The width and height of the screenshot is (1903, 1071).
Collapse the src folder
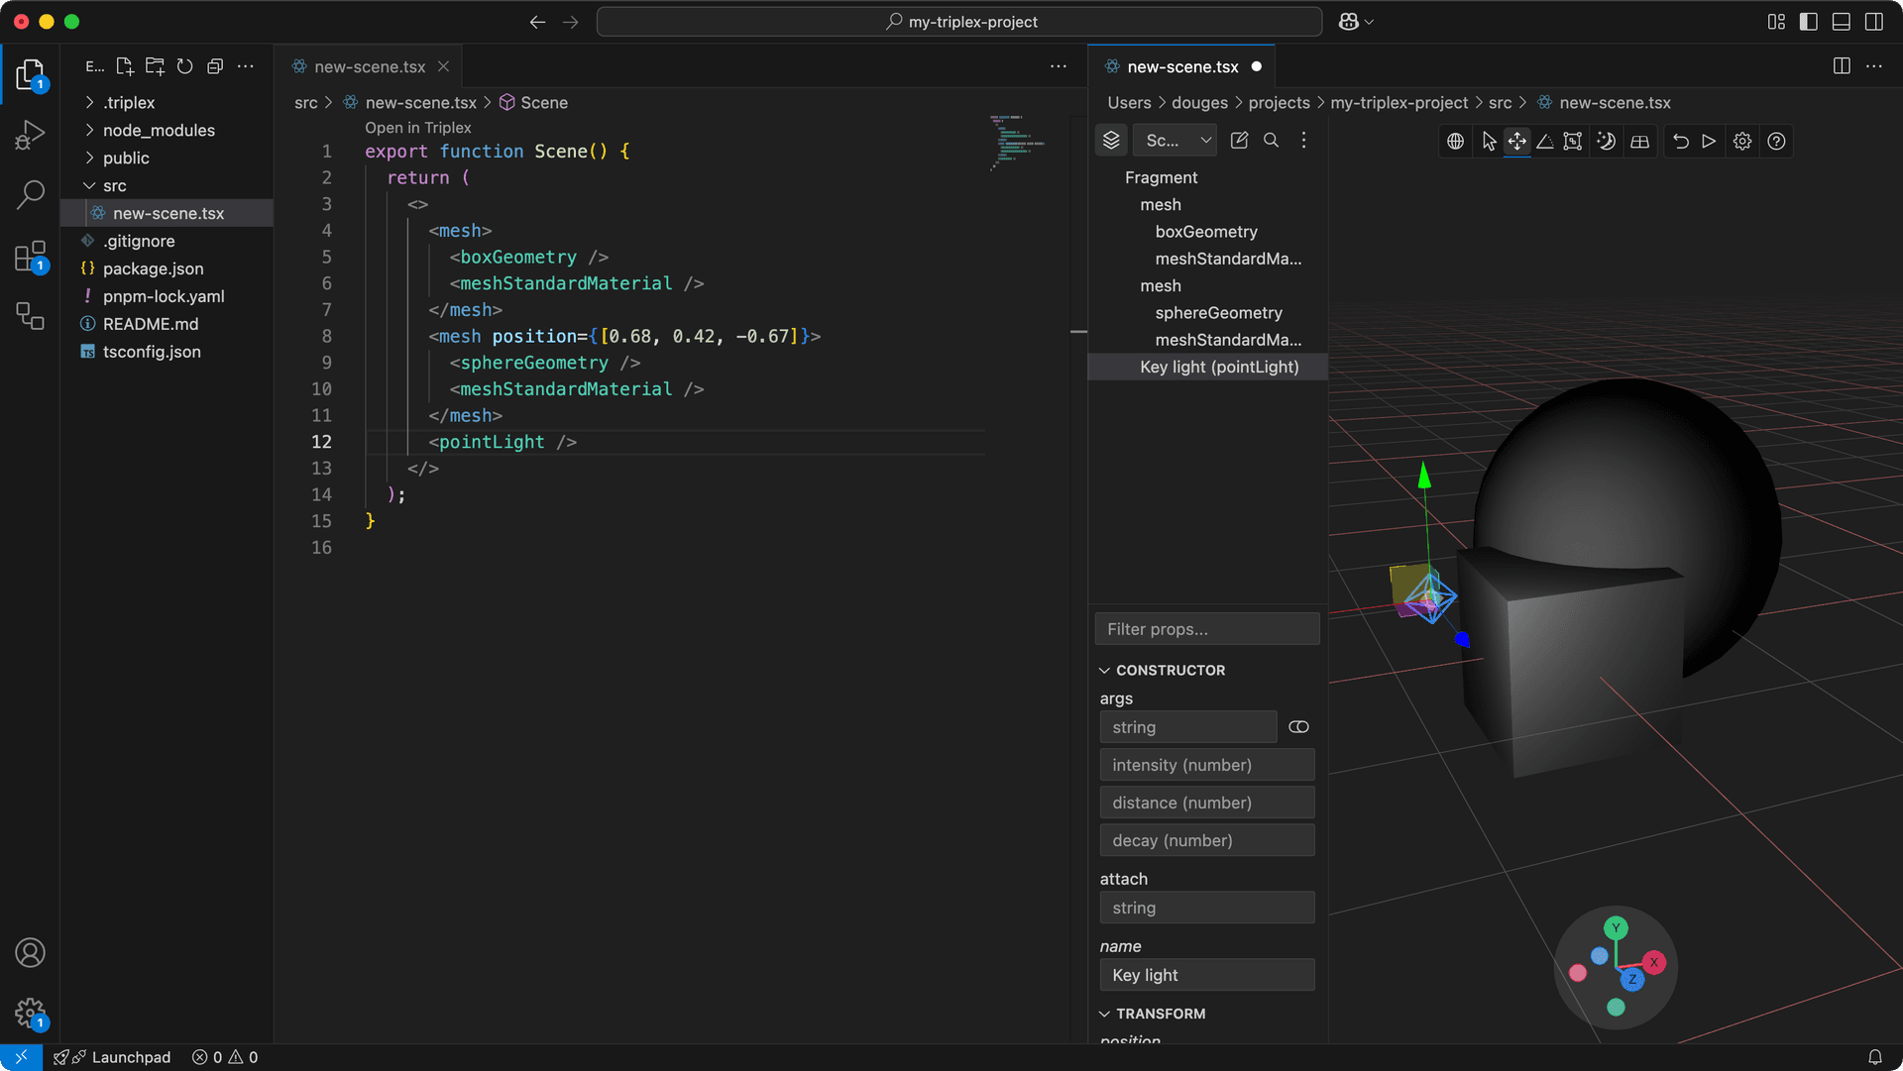(114, 185)
